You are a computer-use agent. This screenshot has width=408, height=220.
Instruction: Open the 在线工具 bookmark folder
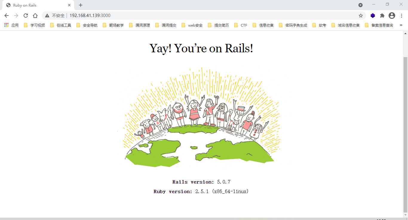(x=61, y=25)
